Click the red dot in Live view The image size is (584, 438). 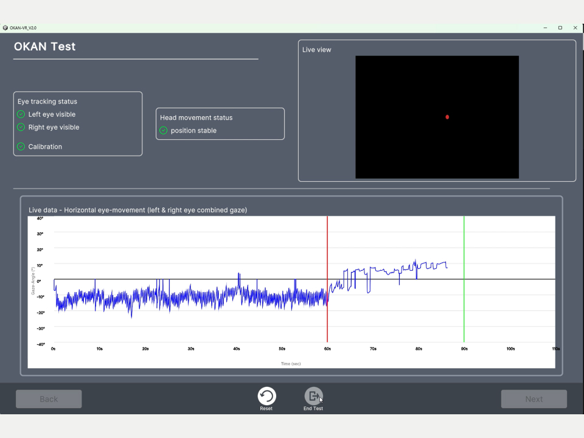[x=447, y=117]
